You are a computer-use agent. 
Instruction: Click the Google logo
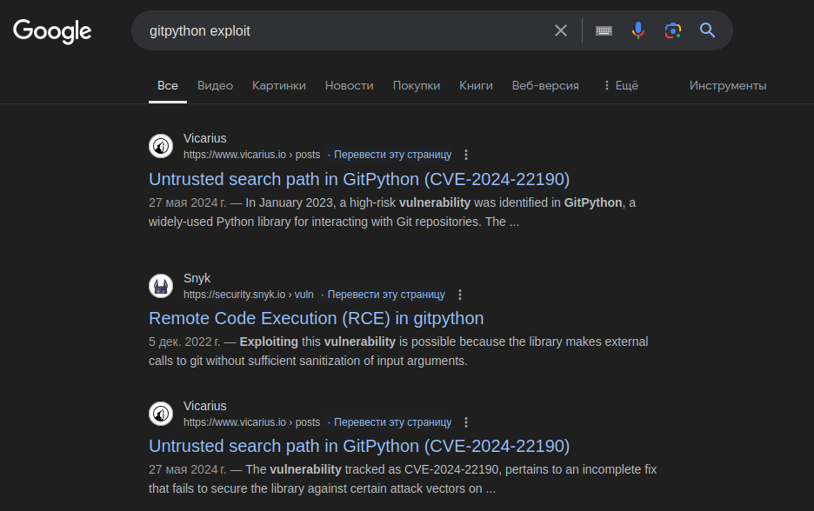52,31
